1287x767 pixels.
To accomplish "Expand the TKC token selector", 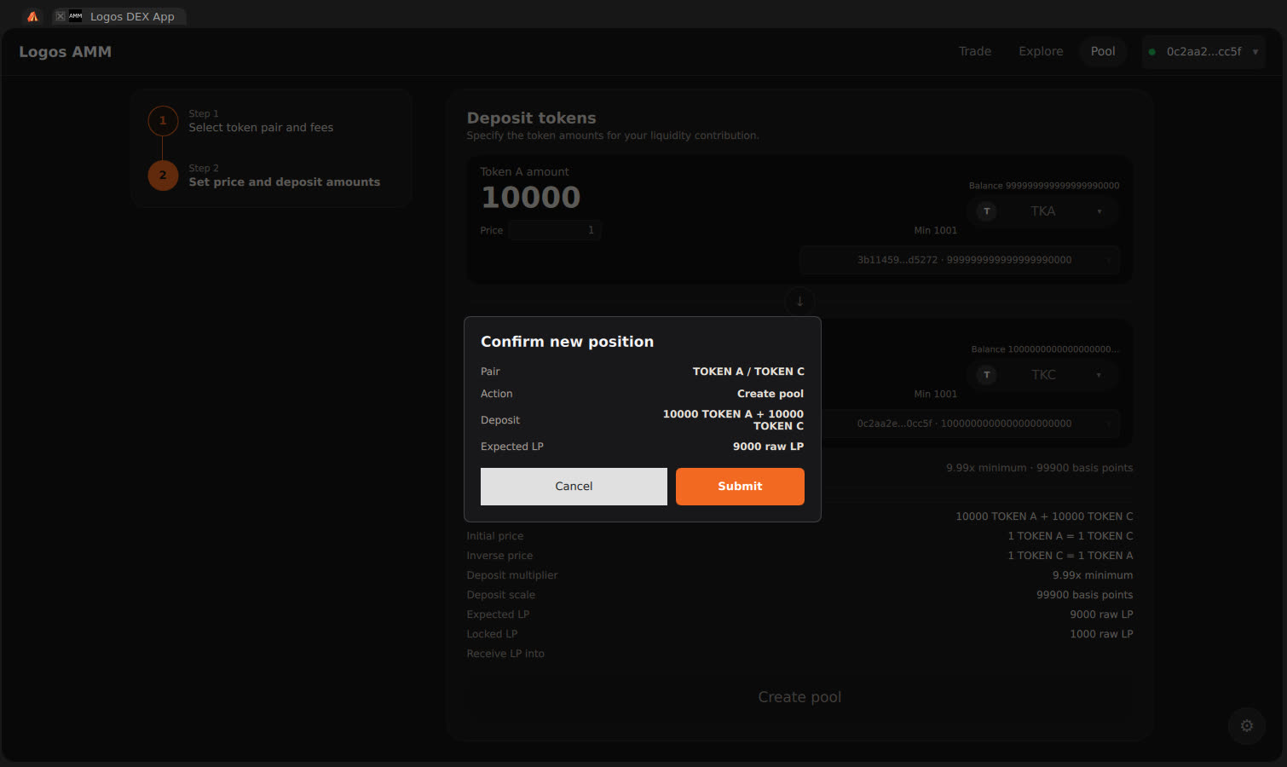I will click(x=1042, y=375).
